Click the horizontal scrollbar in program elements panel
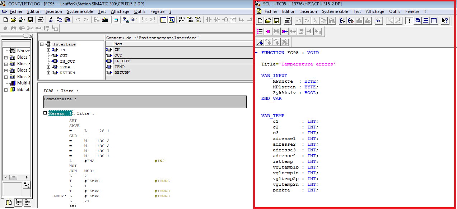The width and height of the screenshot is (457, 209). (13, 178)
